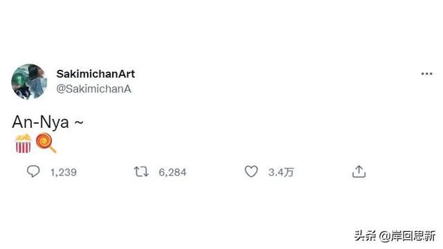
Task: Open the share upload icon
Action: pyautogui.click(x=359, y=172)
